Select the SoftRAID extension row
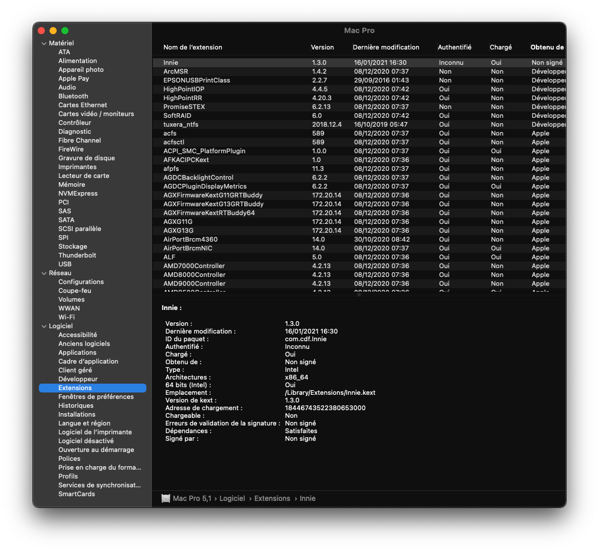Viewport: 599px width, 551px height. click(x=359, y=116)
